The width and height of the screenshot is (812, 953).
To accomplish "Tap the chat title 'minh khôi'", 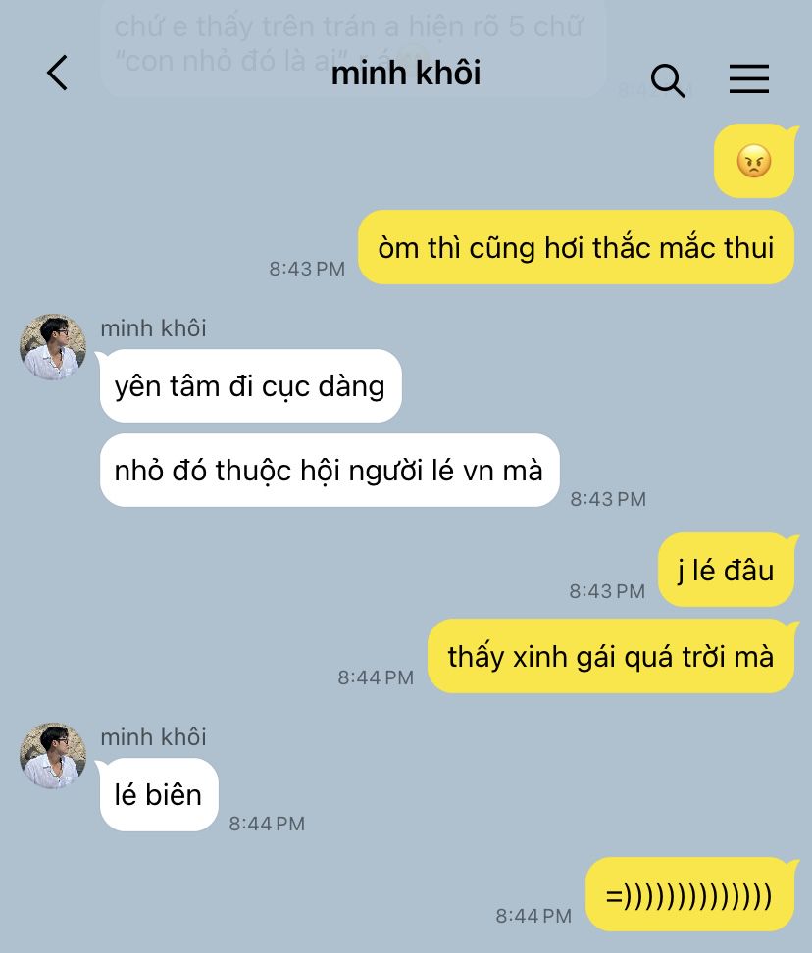I will point(405,73).
